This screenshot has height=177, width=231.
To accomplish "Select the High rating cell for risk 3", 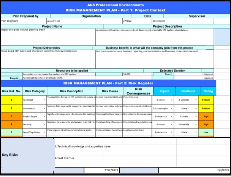I will 206,117.
